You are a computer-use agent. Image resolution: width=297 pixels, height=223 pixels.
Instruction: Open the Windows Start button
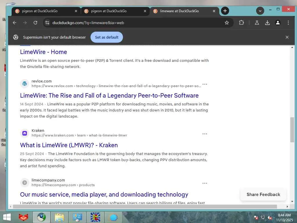(x=7, y=217)
